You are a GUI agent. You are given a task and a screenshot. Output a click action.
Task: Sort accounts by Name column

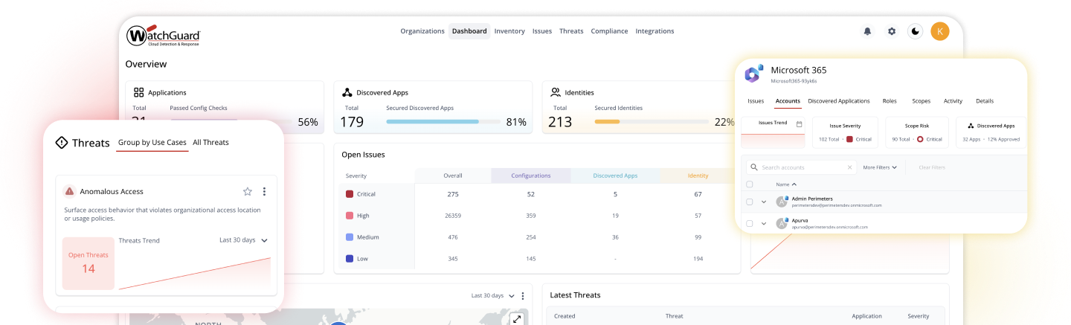click(786, 184)
